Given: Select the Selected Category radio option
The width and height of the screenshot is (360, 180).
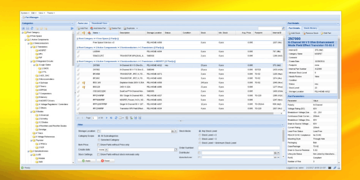Looking at the screenshot, I should click(x=99, y=140).
